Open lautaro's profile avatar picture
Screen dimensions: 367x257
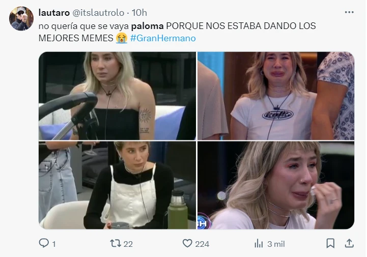(21, 18)
